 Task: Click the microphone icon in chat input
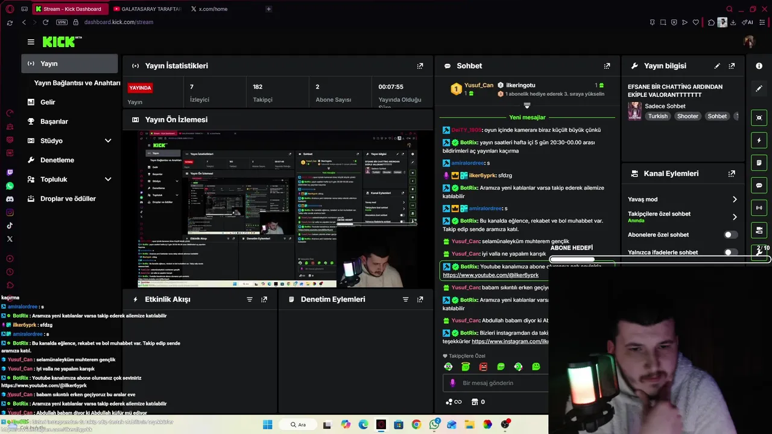(x=452, y=383)
